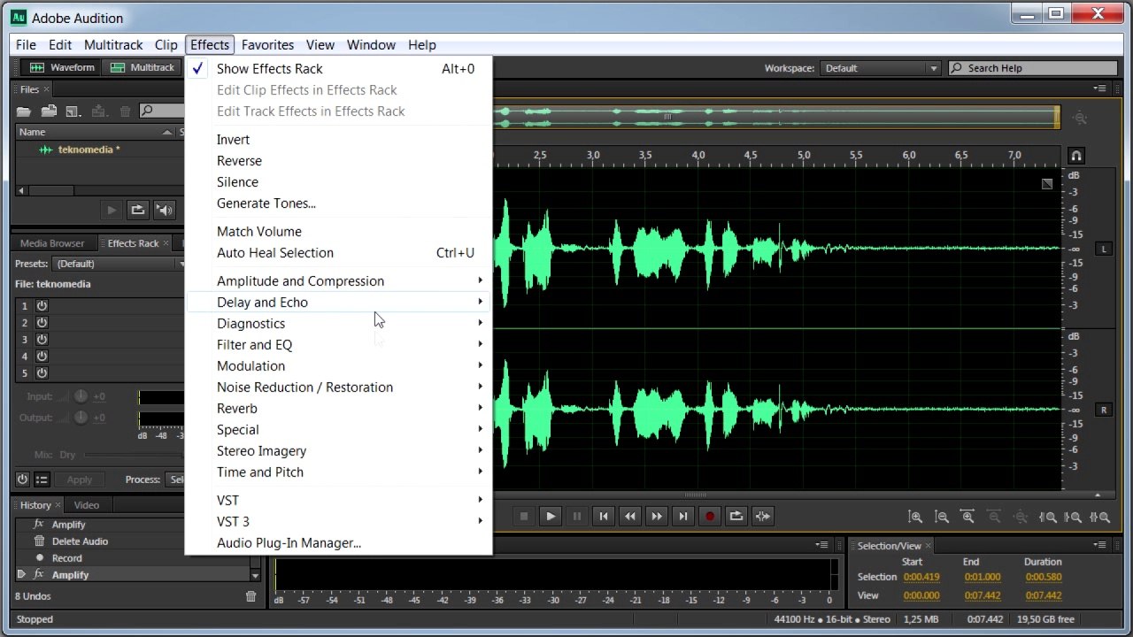Open the File menu
This screenshot has width=1133, height=637.
pyautogui.click(x=26, y=44)
